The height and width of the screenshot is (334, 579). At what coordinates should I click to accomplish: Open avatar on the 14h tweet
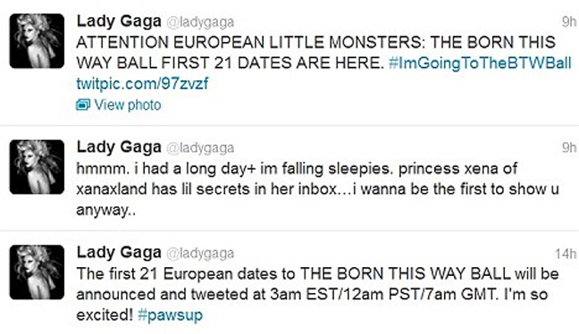coord(37,272)
